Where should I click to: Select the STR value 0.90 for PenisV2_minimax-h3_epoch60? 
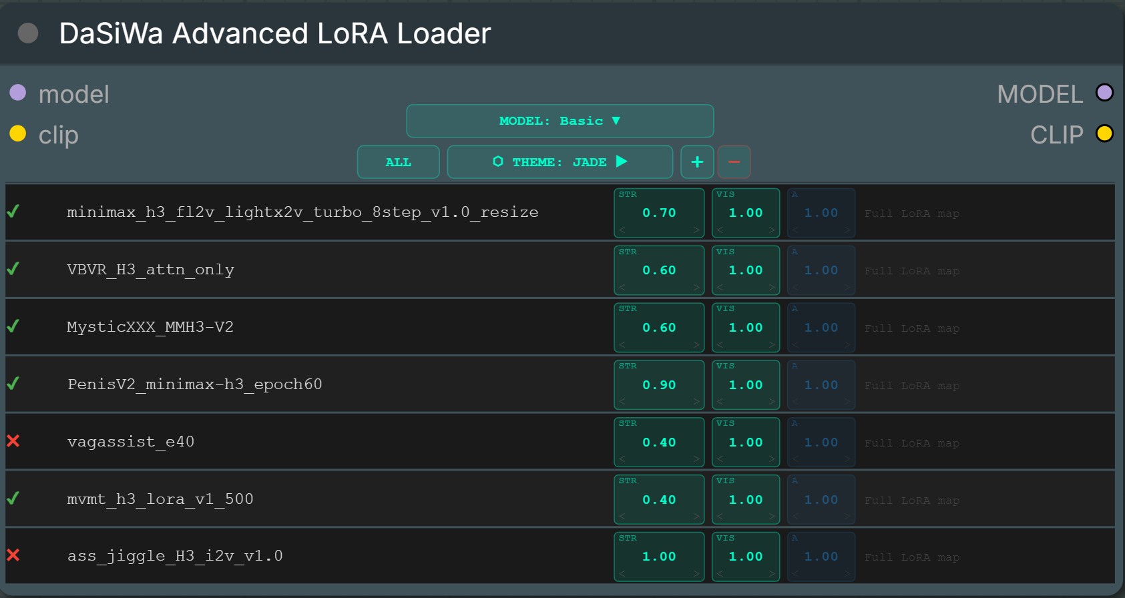pos(659,385)
